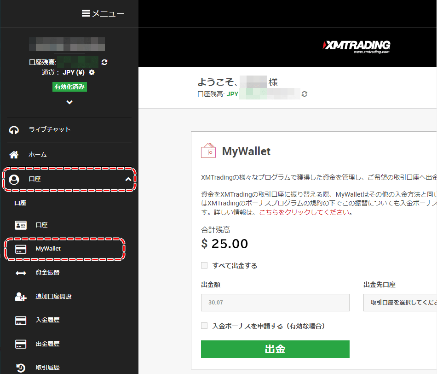Click the 口座 ID card icon
The width and height of the screenshot is (437, 374).
21,225
